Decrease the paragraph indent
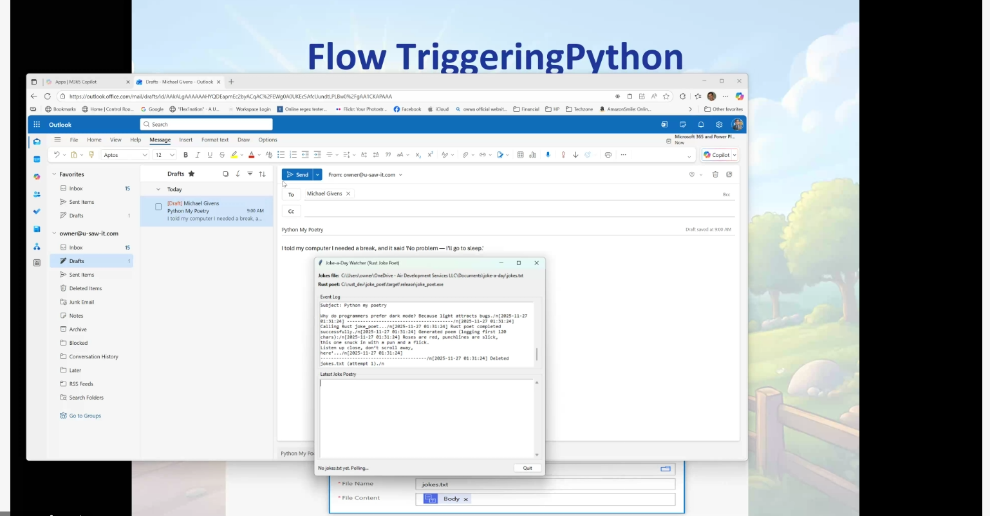The width and height of the screenshot is (990, 516). pos(305,155)
